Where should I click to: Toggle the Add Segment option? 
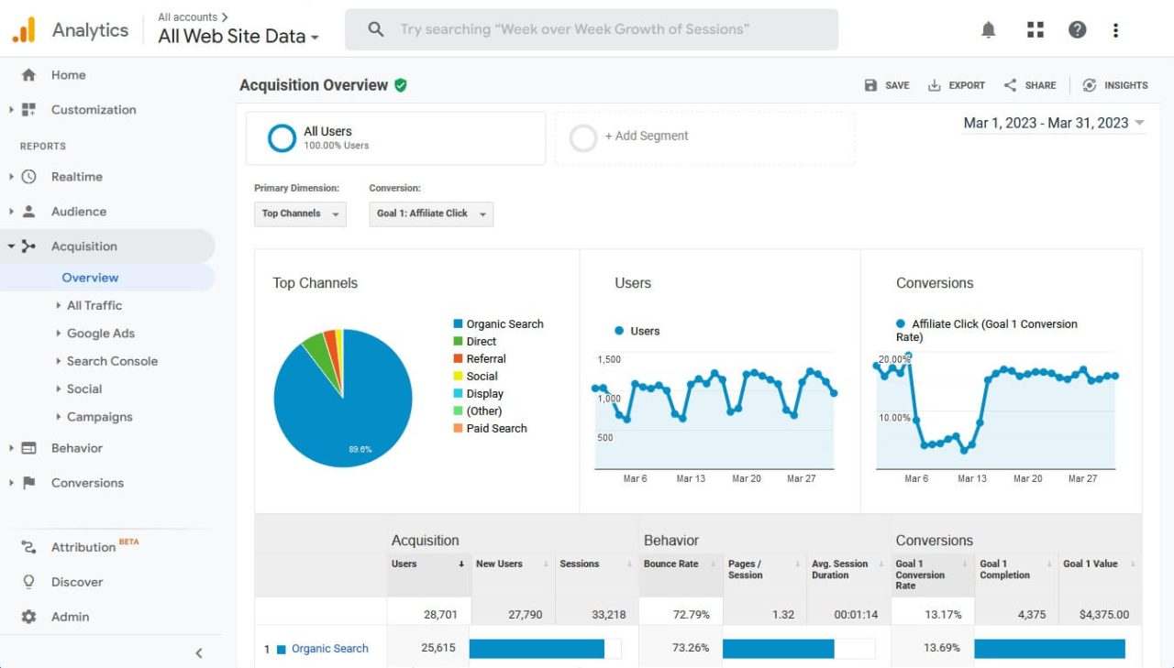583,137
